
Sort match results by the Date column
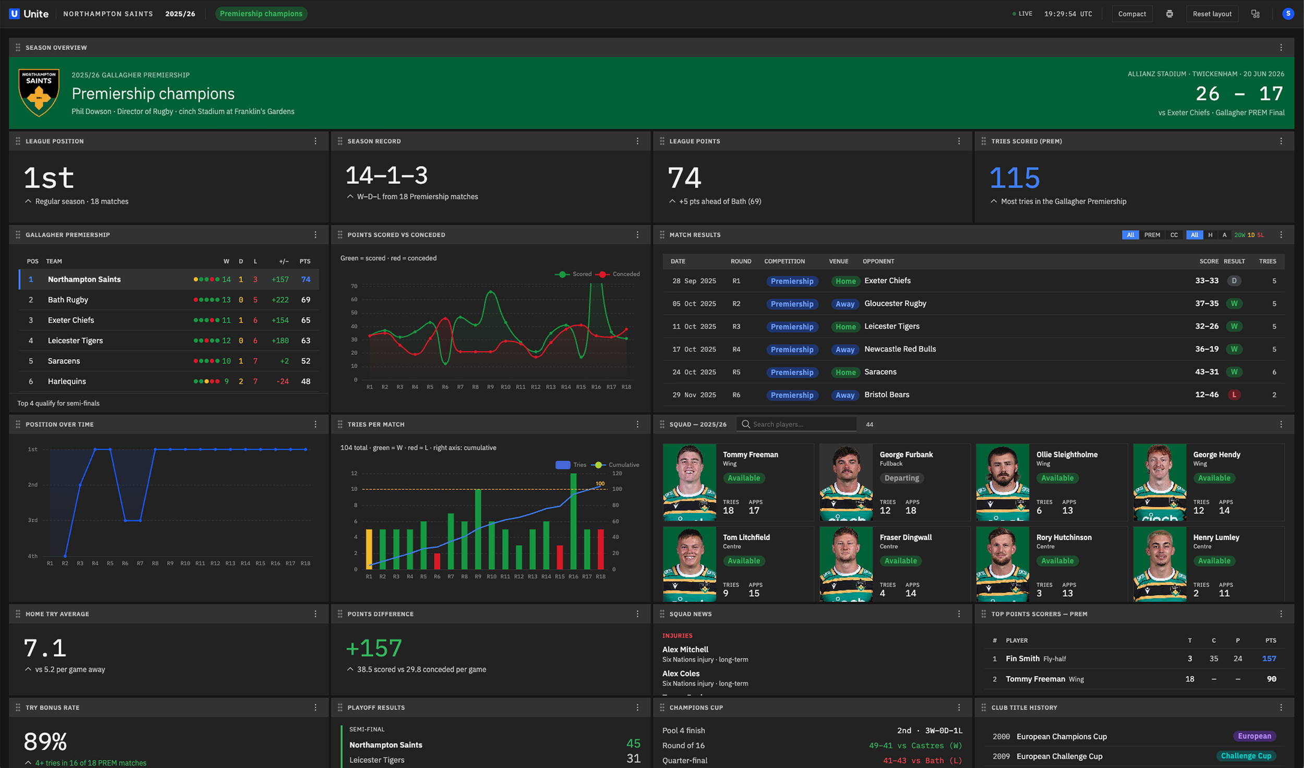(678, 261)
